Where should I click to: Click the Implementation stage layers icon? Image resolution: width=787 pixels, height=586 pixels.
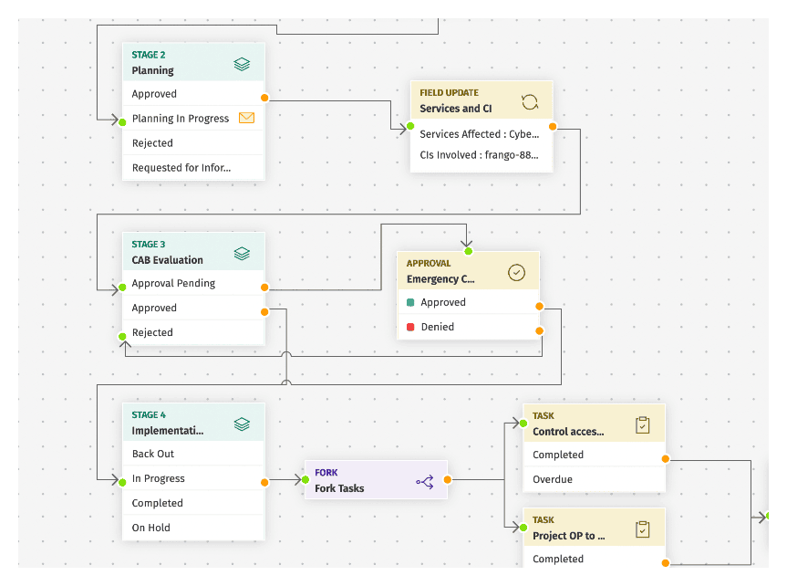click(242, 424)
